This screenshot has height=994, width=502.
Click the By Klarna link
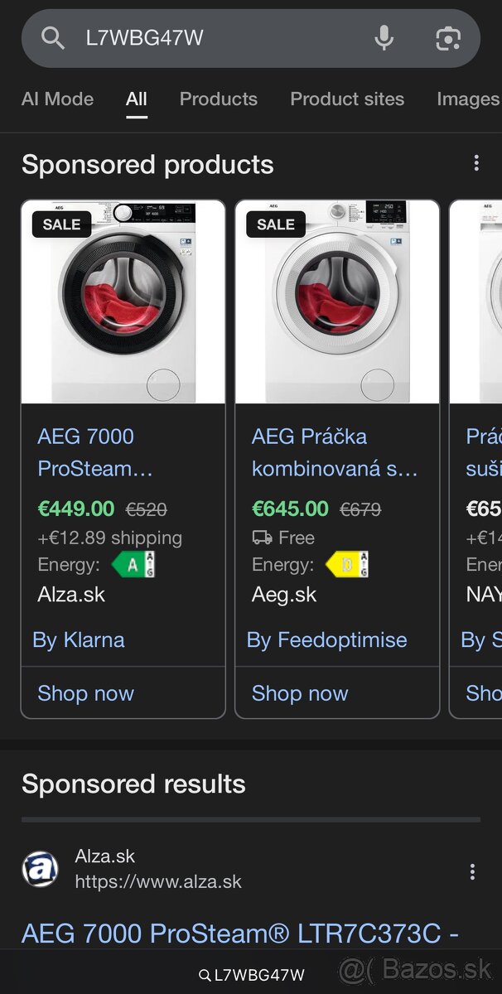pos(79,639)
